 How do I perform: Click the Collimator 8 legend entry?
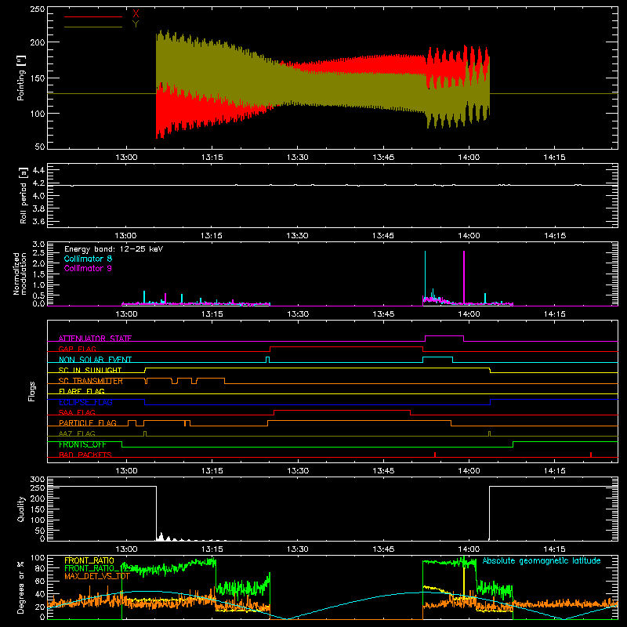tap(88, 259)
